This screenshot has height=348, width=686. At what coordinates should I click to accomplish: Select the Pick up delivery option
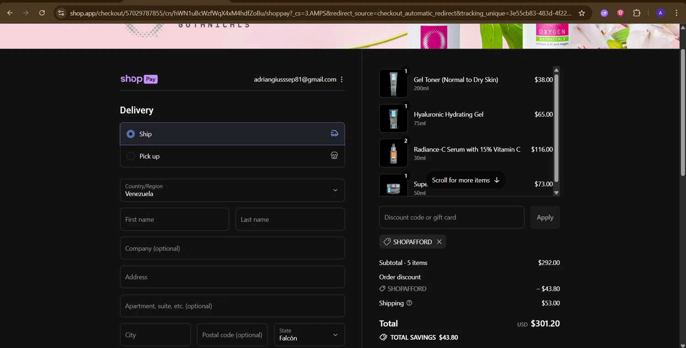232,156
